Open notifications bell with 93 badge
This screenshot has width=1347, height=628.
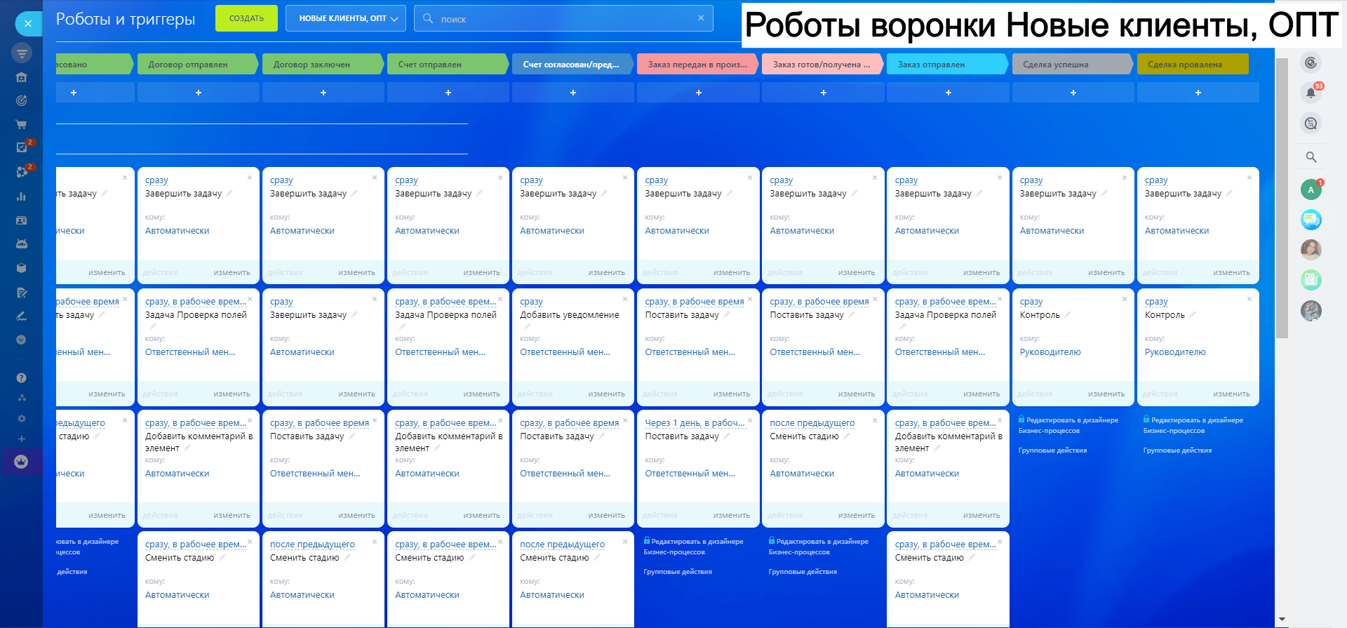pos(1311,93)
